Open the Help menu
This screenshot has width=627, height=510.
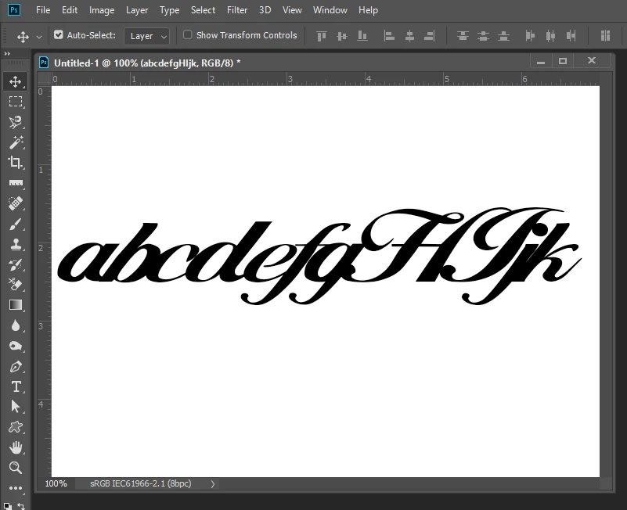(x=368, y=10)
